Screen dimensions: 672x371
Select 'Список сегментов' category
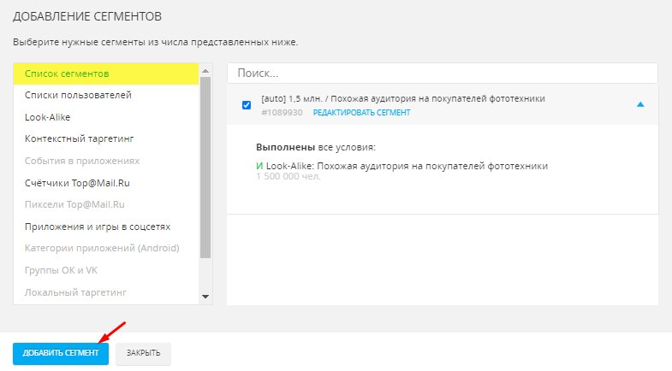[x=106, y=74]
